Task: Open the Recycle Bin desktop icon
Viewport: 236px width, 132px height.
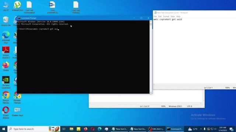Action: (6, 21)
